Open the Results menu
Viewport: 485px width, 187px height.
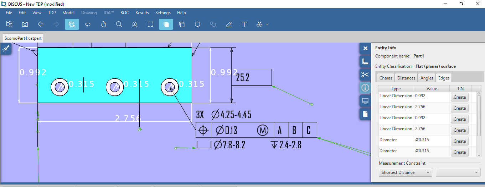pos(142,13)
